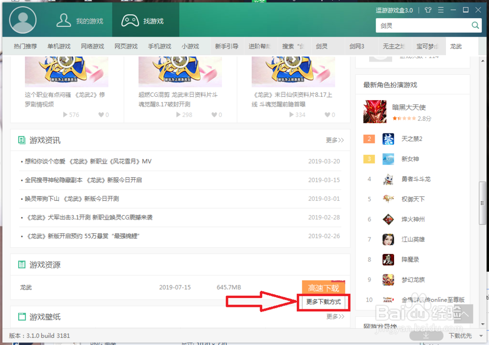Open news 全民搜寻神秘隐藏副本

coord(83,180)
